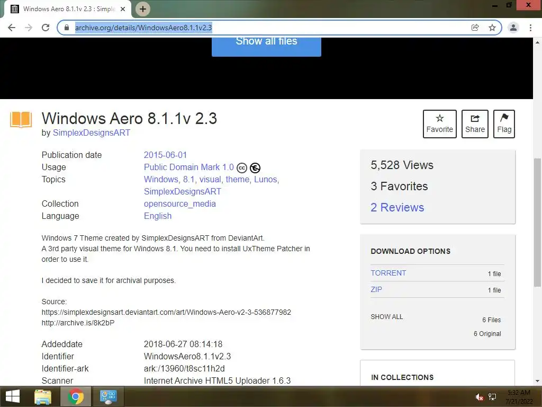
Task: Click the Internet Archive HTML5 Uploader 1.6.3 text
Action: tap(217, 381)
